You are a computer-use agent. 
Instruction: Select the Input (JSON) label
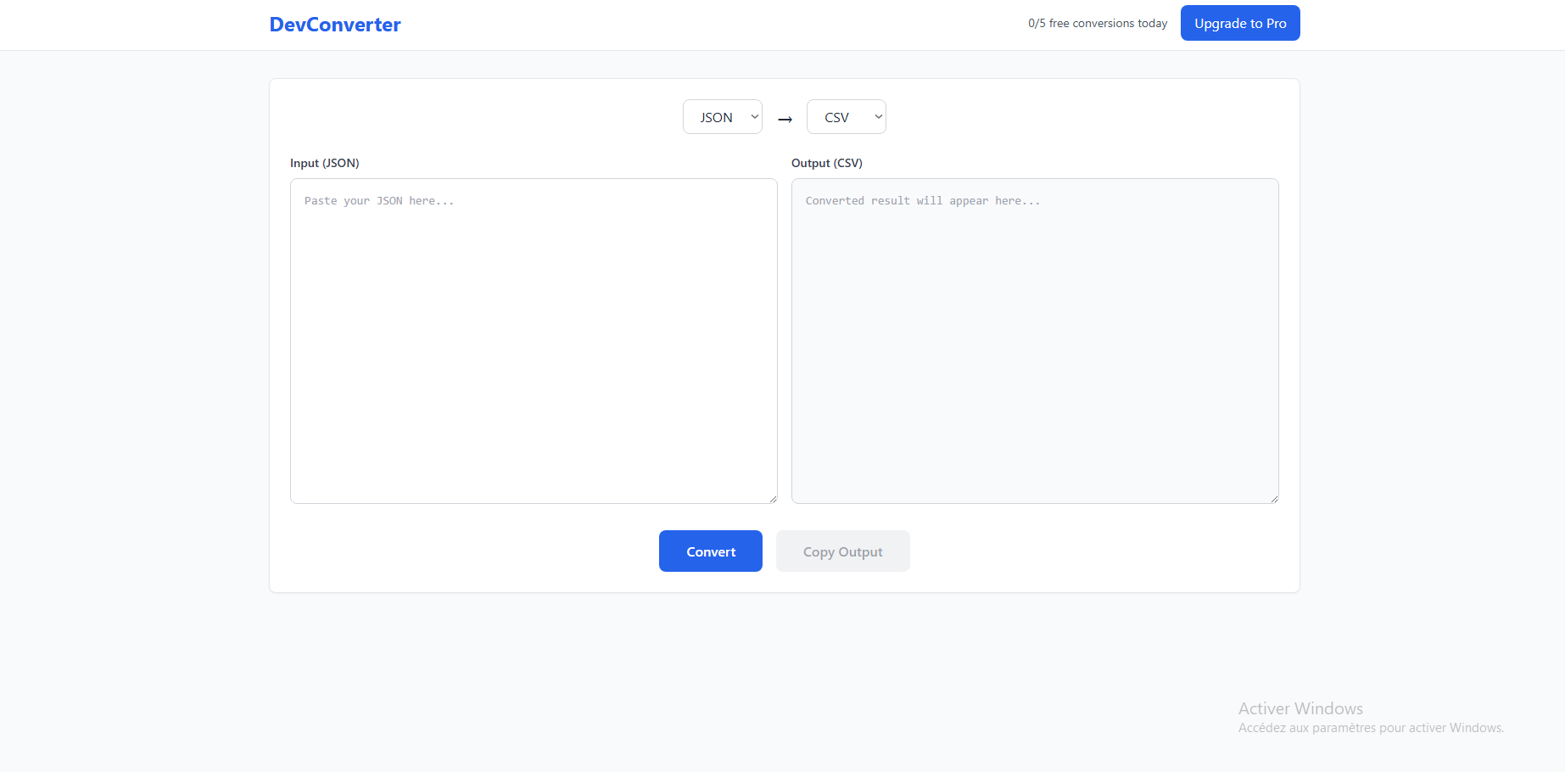tap(324, 163)
